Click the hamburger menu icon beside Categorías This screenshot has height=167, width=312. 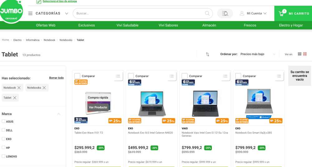(30, 13)
